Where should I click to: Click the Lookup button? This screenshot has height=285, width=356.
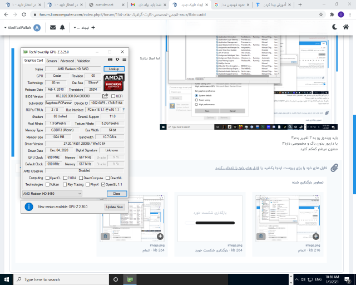pos(115,68)
